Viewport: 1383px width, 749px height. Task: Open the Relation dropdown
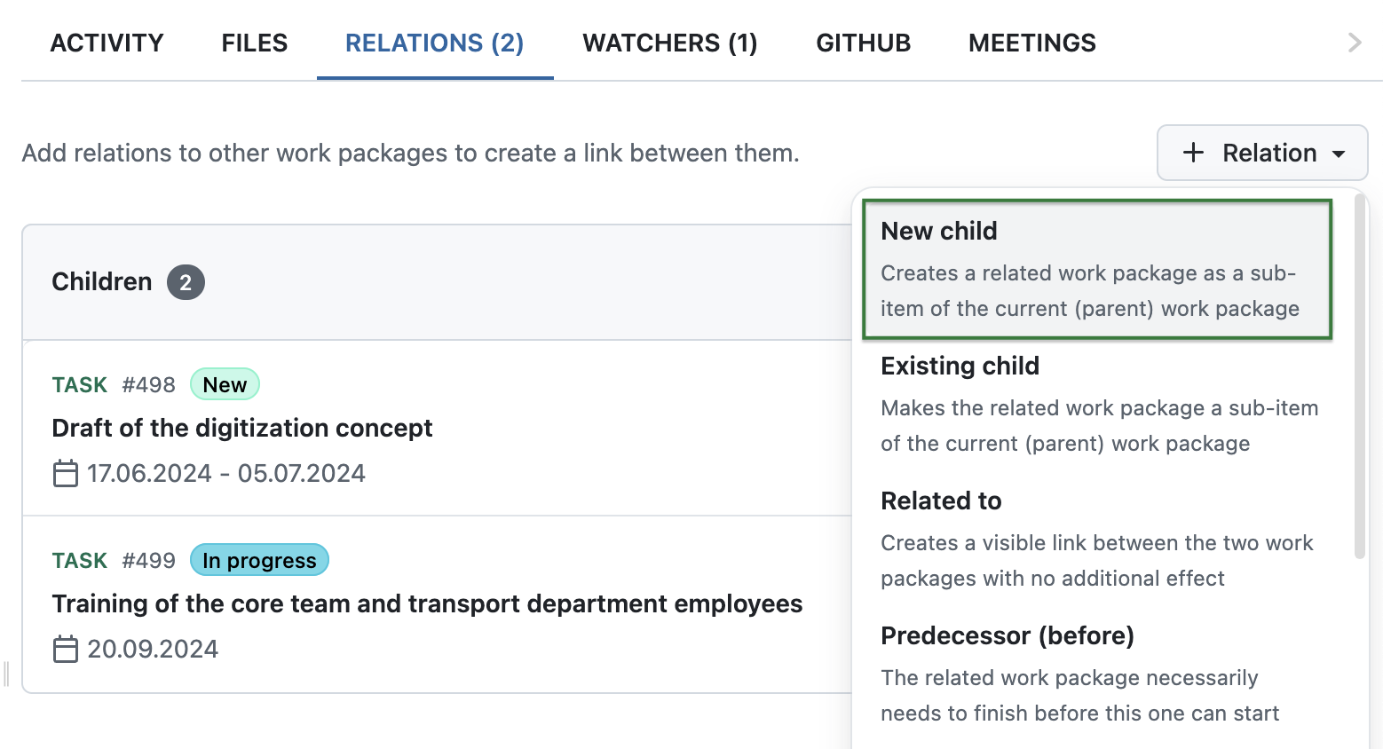(x=1261, y=153)
